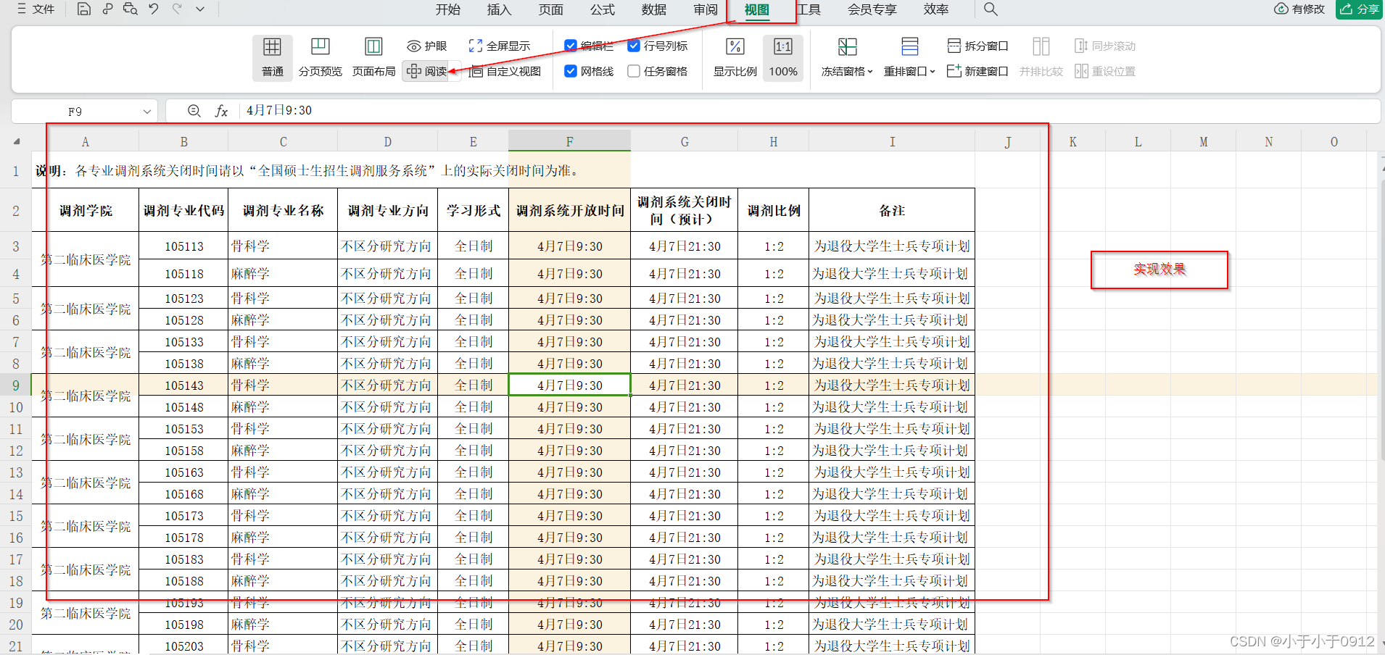The width and height of the screenshot is (1385, 655).
Task: Click the Print preview icon
Action: (x=131, y=9)
